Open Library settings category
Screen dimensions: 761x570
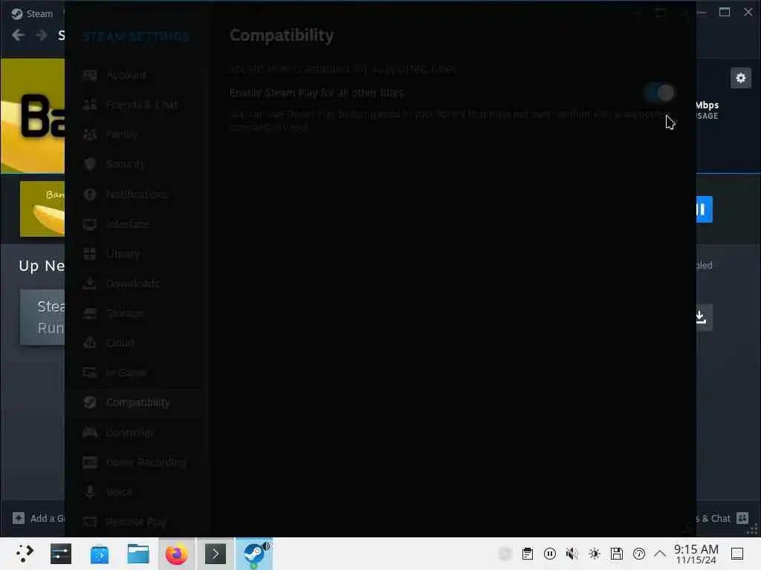[x=137, y=254]
